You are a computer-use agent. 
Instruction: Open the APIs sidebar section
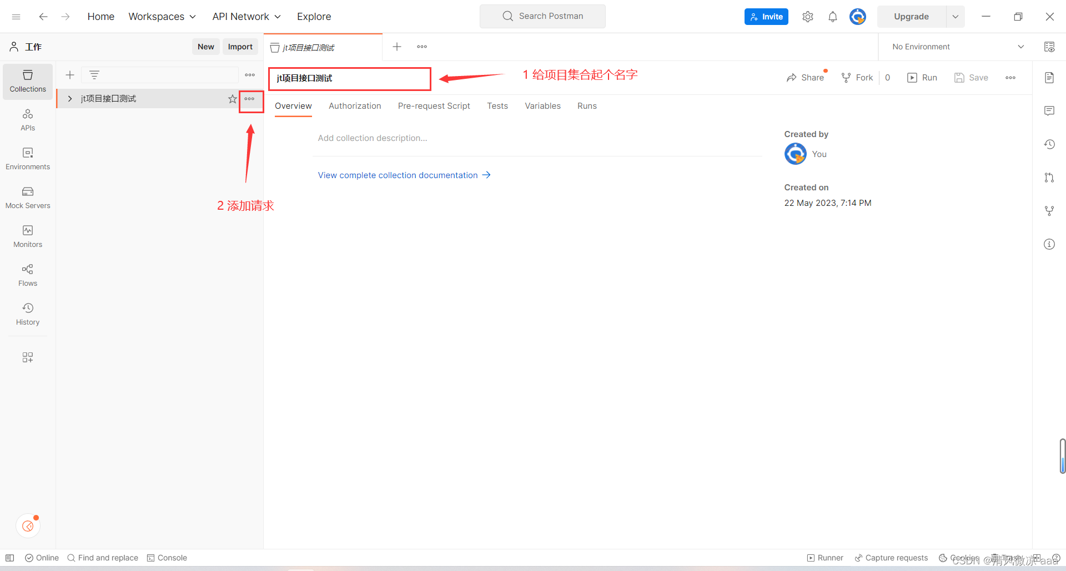28,120
